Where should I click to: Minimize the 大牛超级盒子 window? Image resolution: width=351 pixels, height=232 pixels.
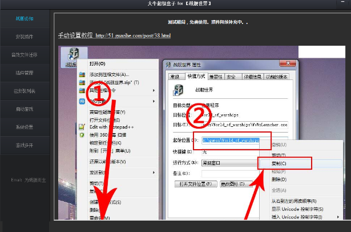pyautogui.click(x=342, y=2)
